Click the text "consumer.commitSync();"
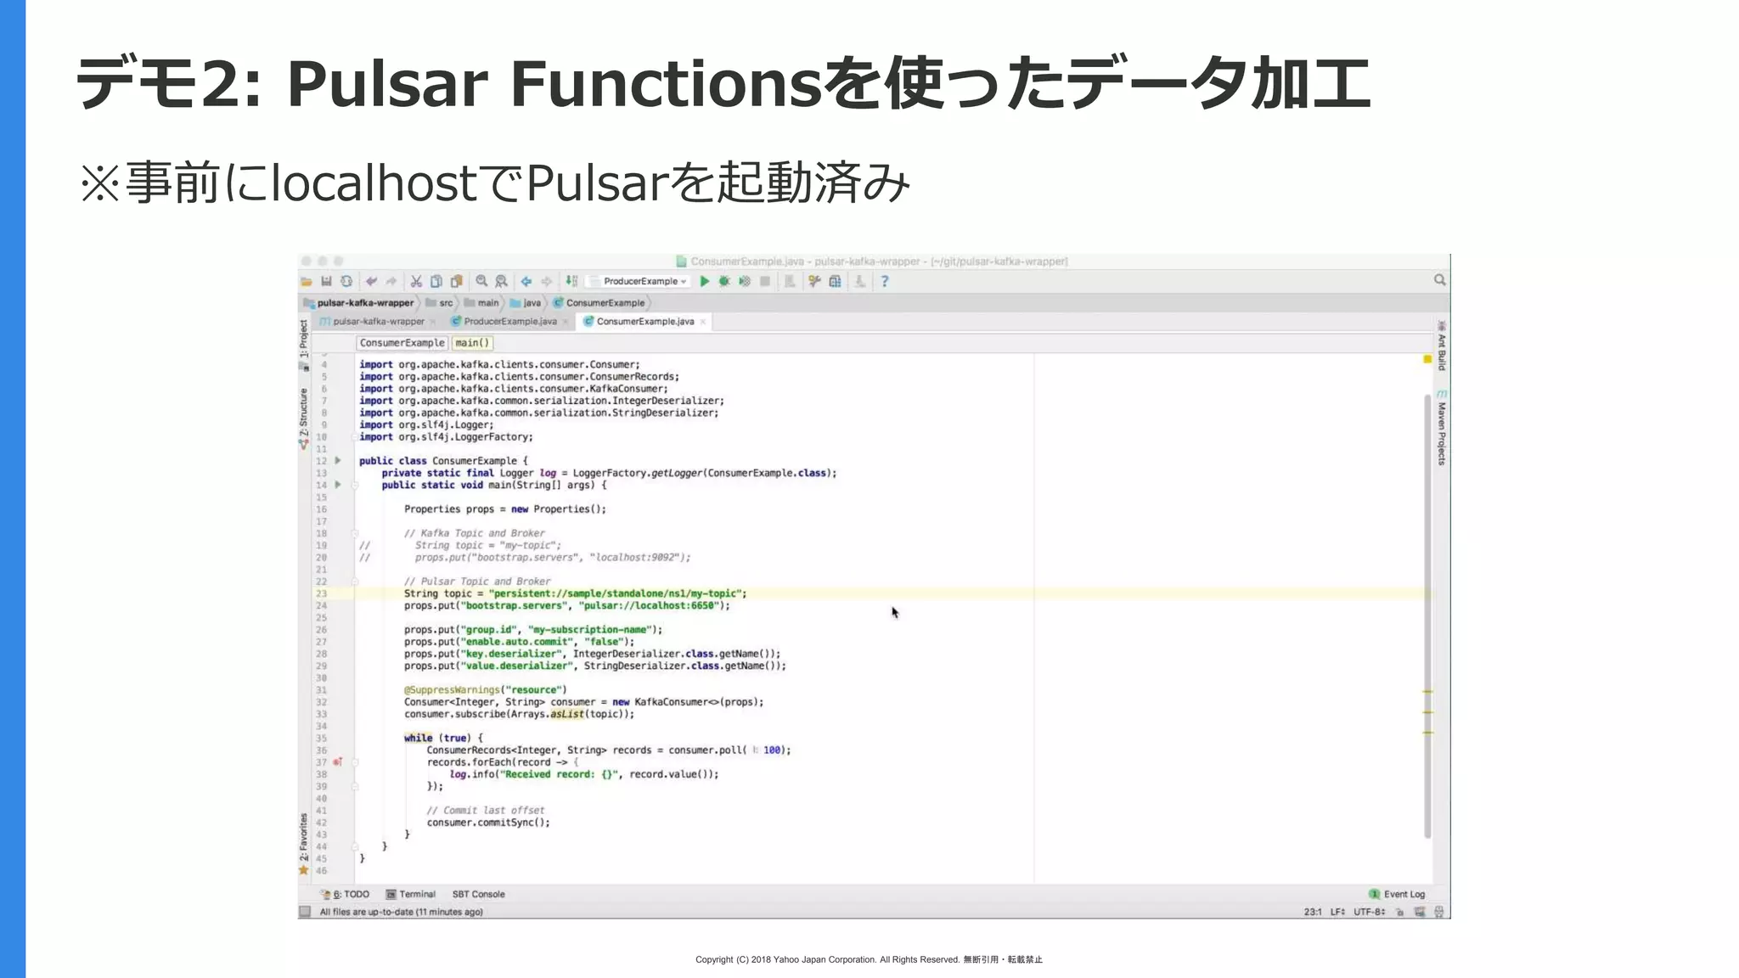Screen dimensions: 1739x978 tap(488, 823)
